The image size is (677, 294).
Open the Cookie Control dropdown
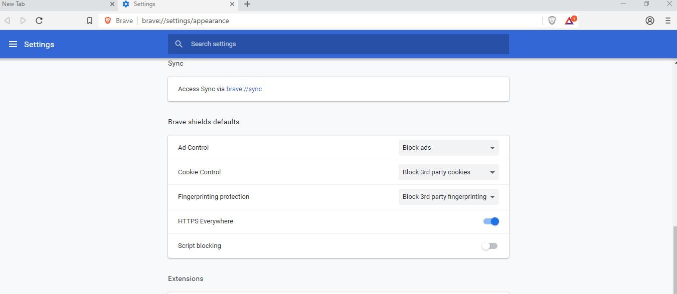click(448, 172)
